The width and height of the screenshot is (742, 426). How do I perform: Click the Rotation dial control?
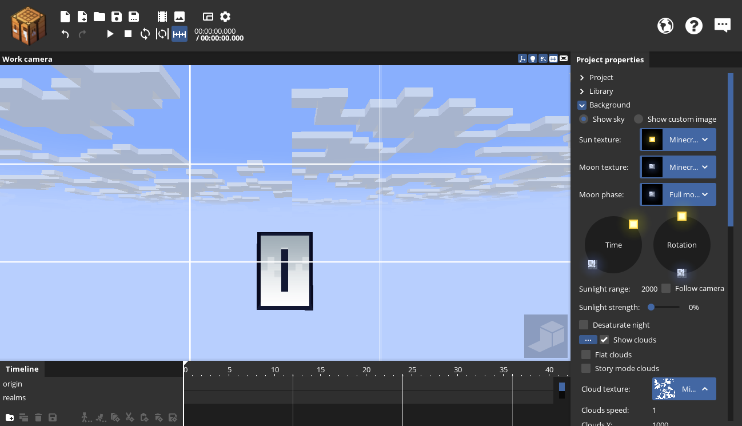(x=682, y=245)
